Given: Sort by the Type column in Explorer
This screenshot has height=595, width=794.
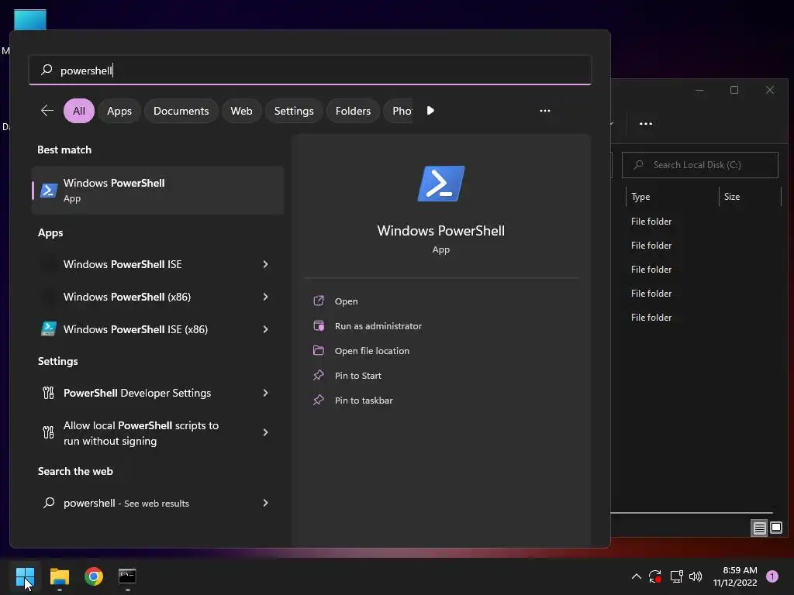Looking at the screenshot, I should coord(640,196).
